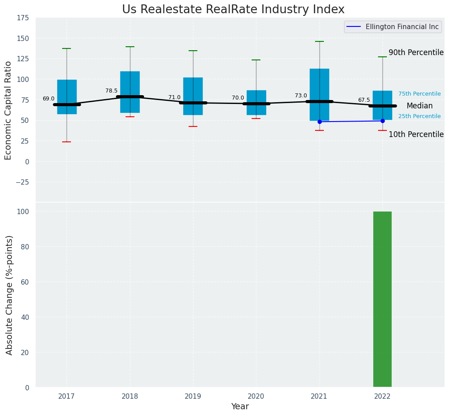The image size is (449, 415).
Task: Click the 2020 x-axis tick label
Action: [x=256, y=396]
